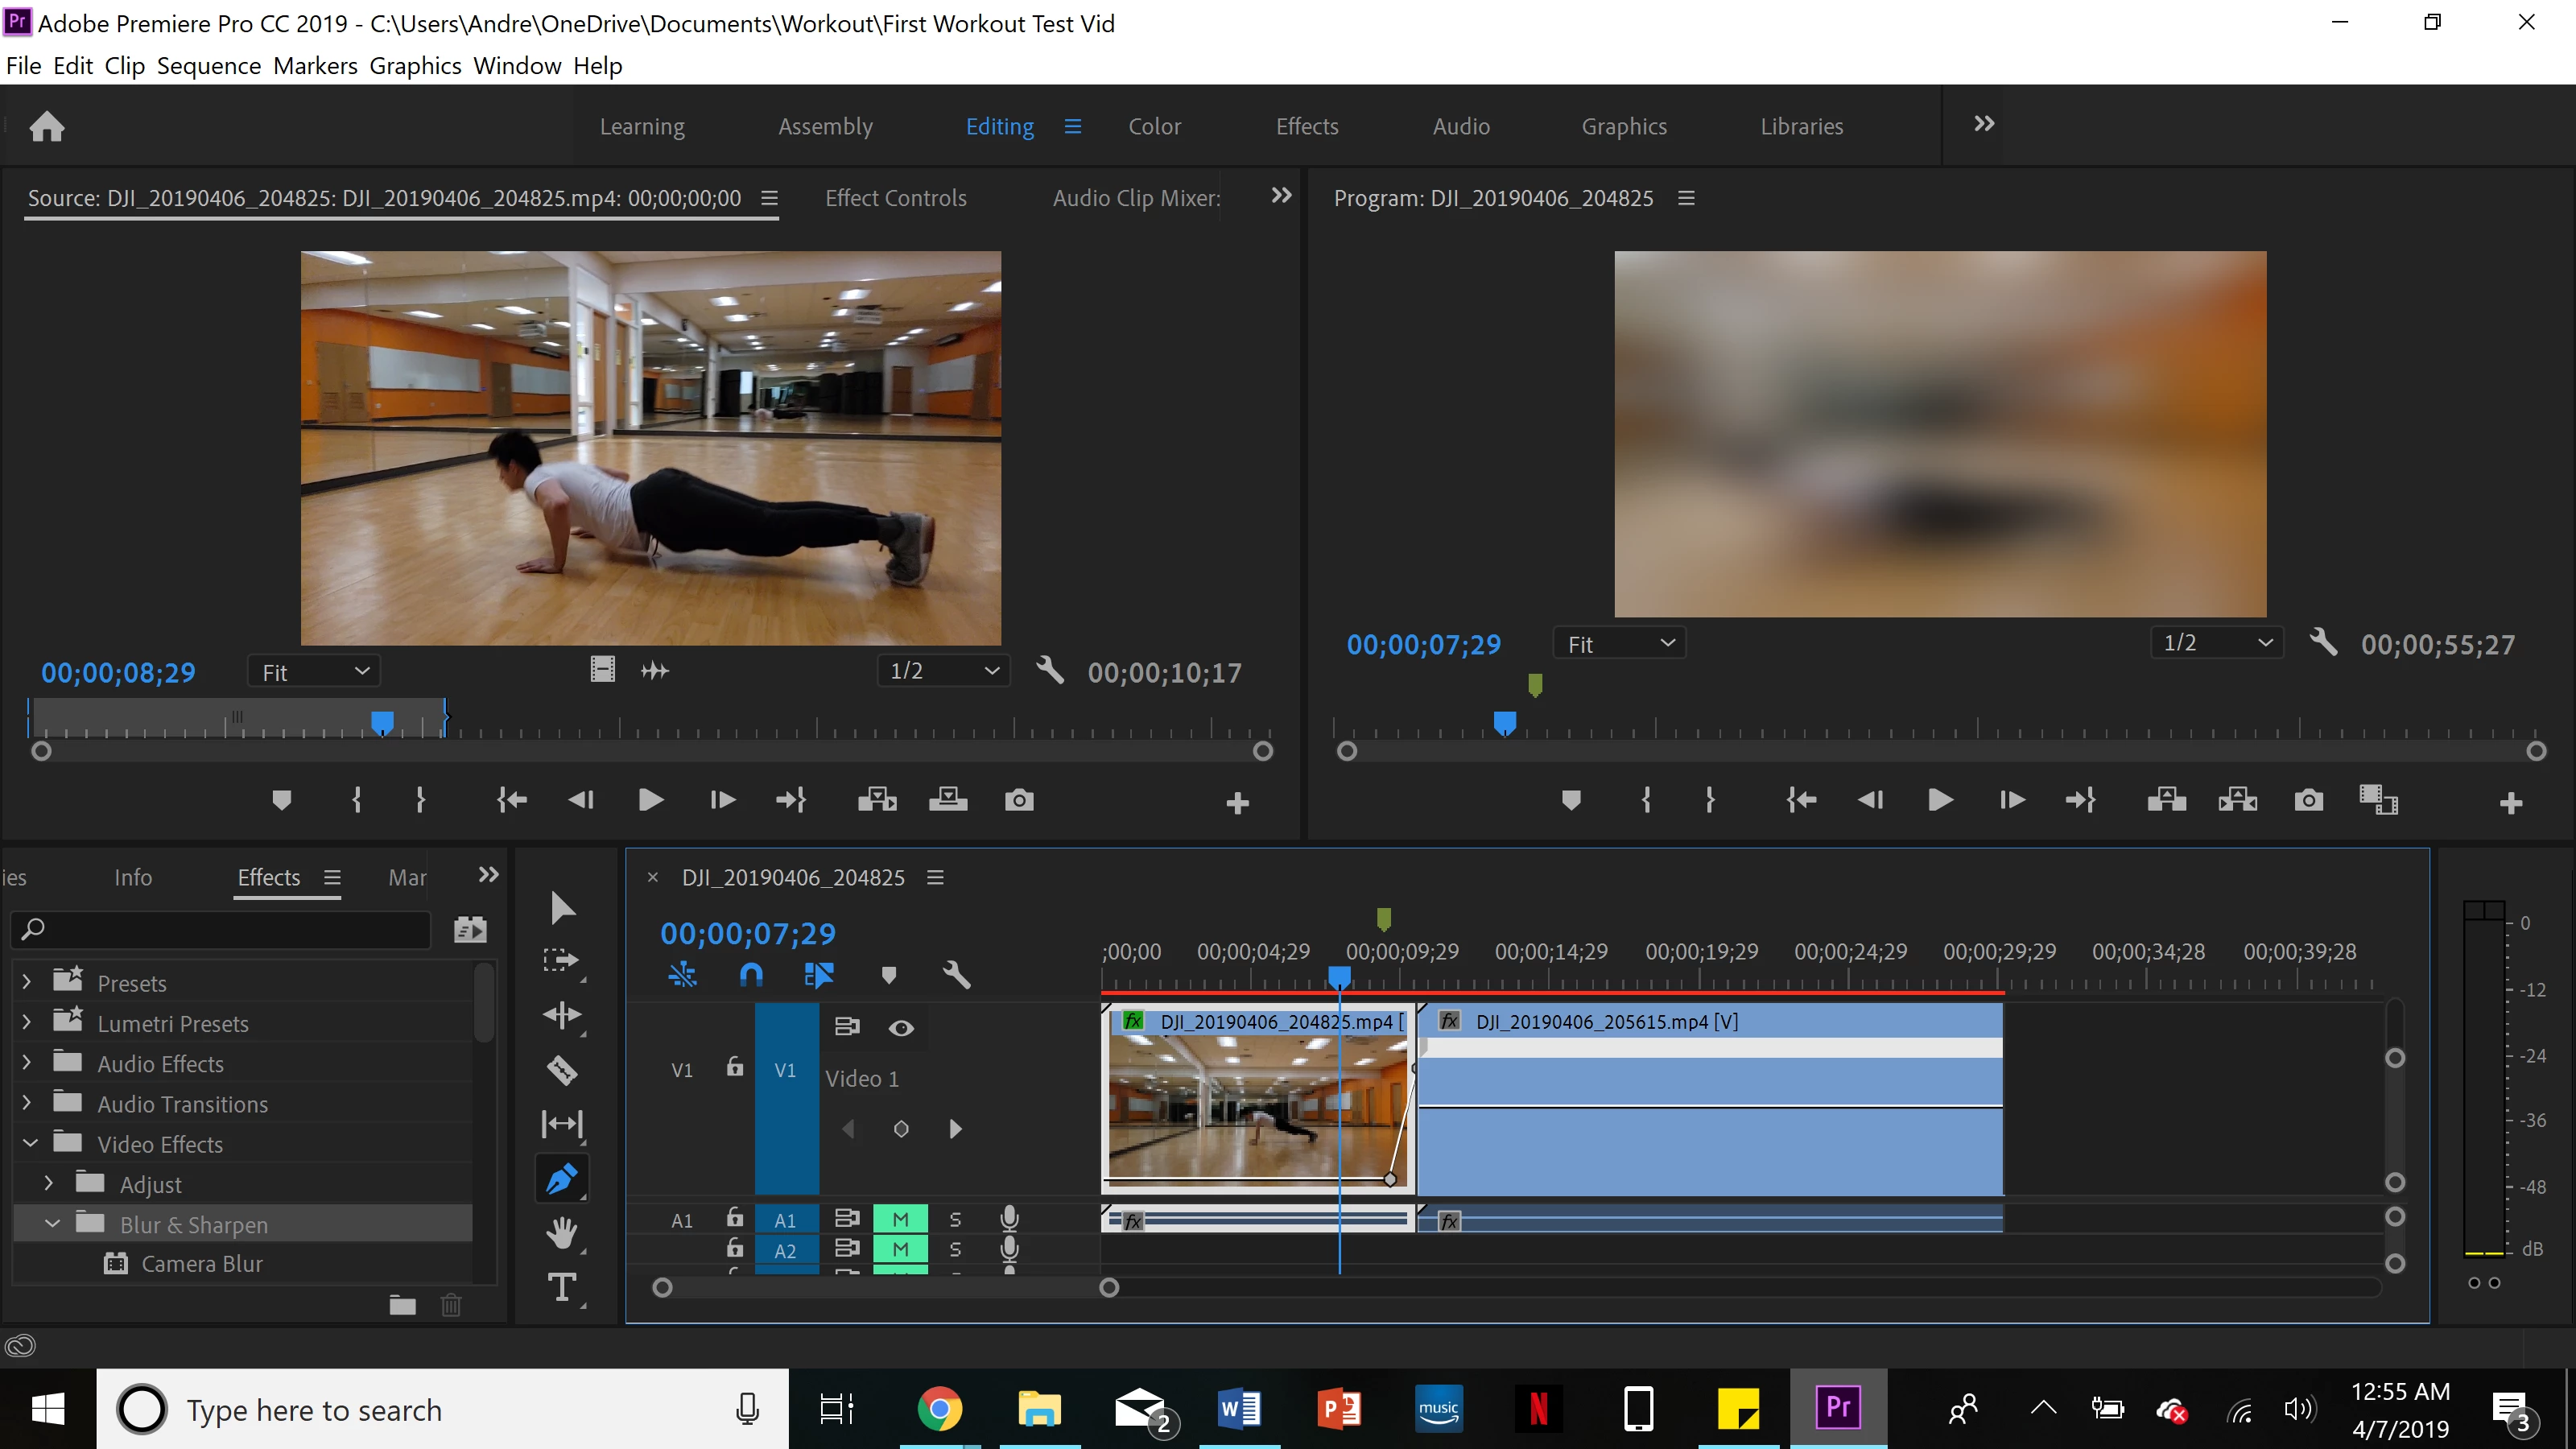Select the Track Select Forward tool
The height and width of the screenshot is (1449, 2576).
561,960
